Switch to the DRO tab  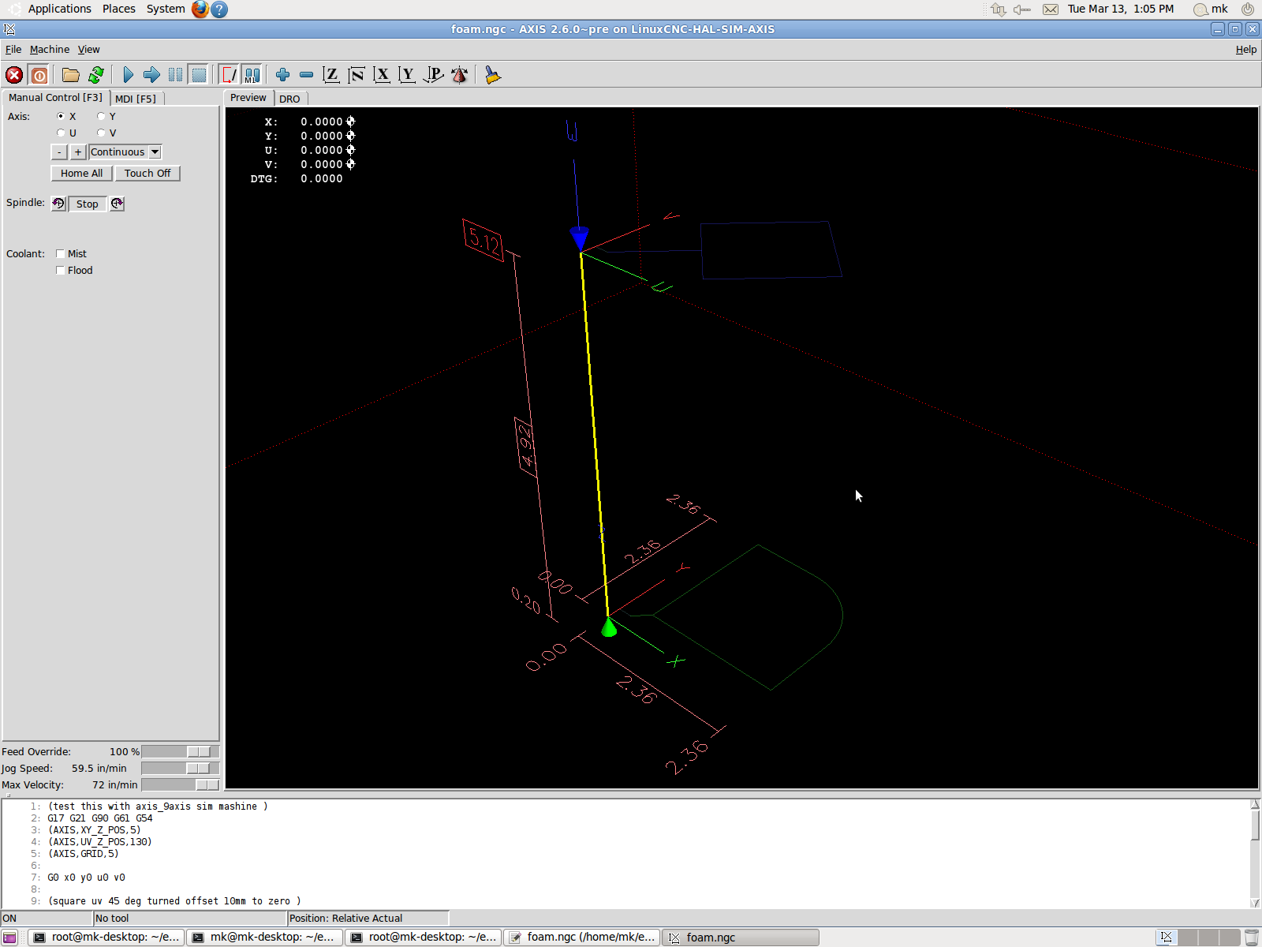click(x=289, y=99)
